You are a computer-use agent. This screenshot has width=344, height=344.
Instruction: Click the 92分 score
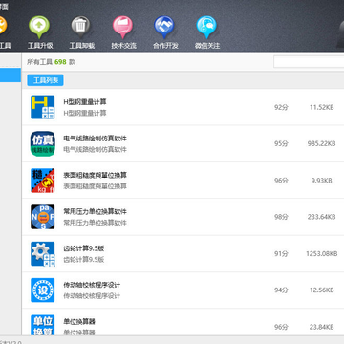pos(281,107)
